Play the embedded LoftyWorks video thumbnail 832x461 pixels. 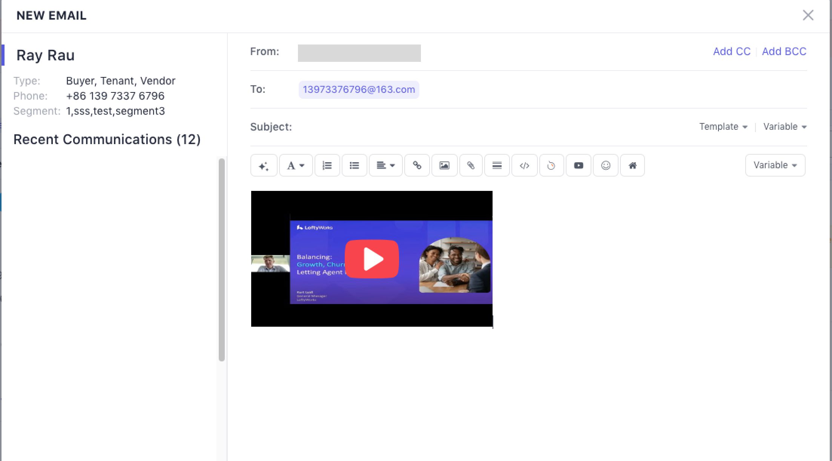[x=371, y=259]
